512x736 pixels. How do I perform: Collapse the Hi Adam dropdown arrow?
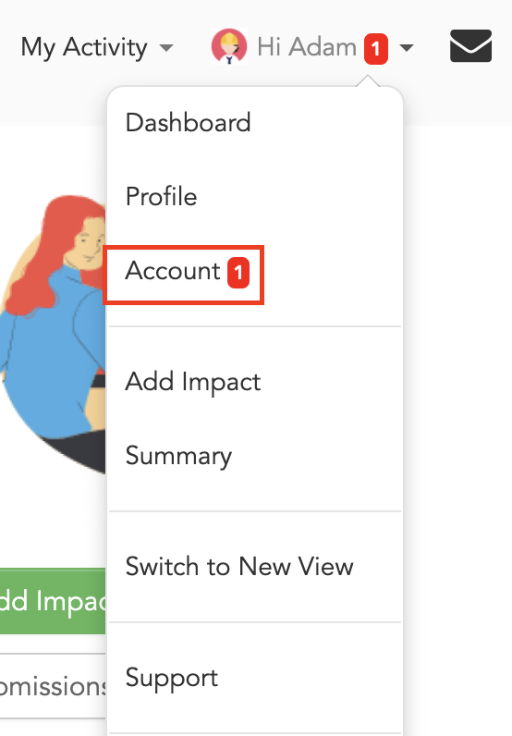pyautogui.click(x=407, y=47)
